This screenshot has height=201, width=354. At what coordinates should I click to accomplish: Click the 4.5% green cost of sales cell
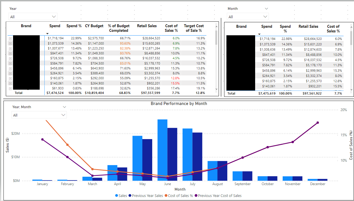(176, 58)
